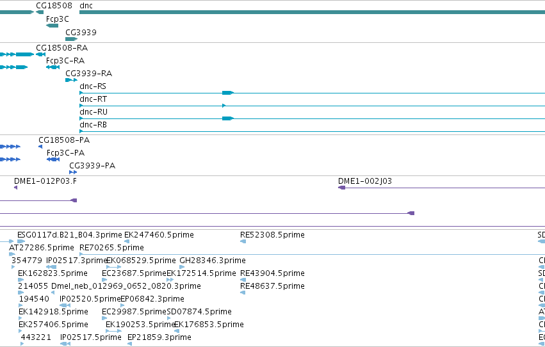Click the CG18508-RA transcript label
545x347 pixels.
click(62, 48)
